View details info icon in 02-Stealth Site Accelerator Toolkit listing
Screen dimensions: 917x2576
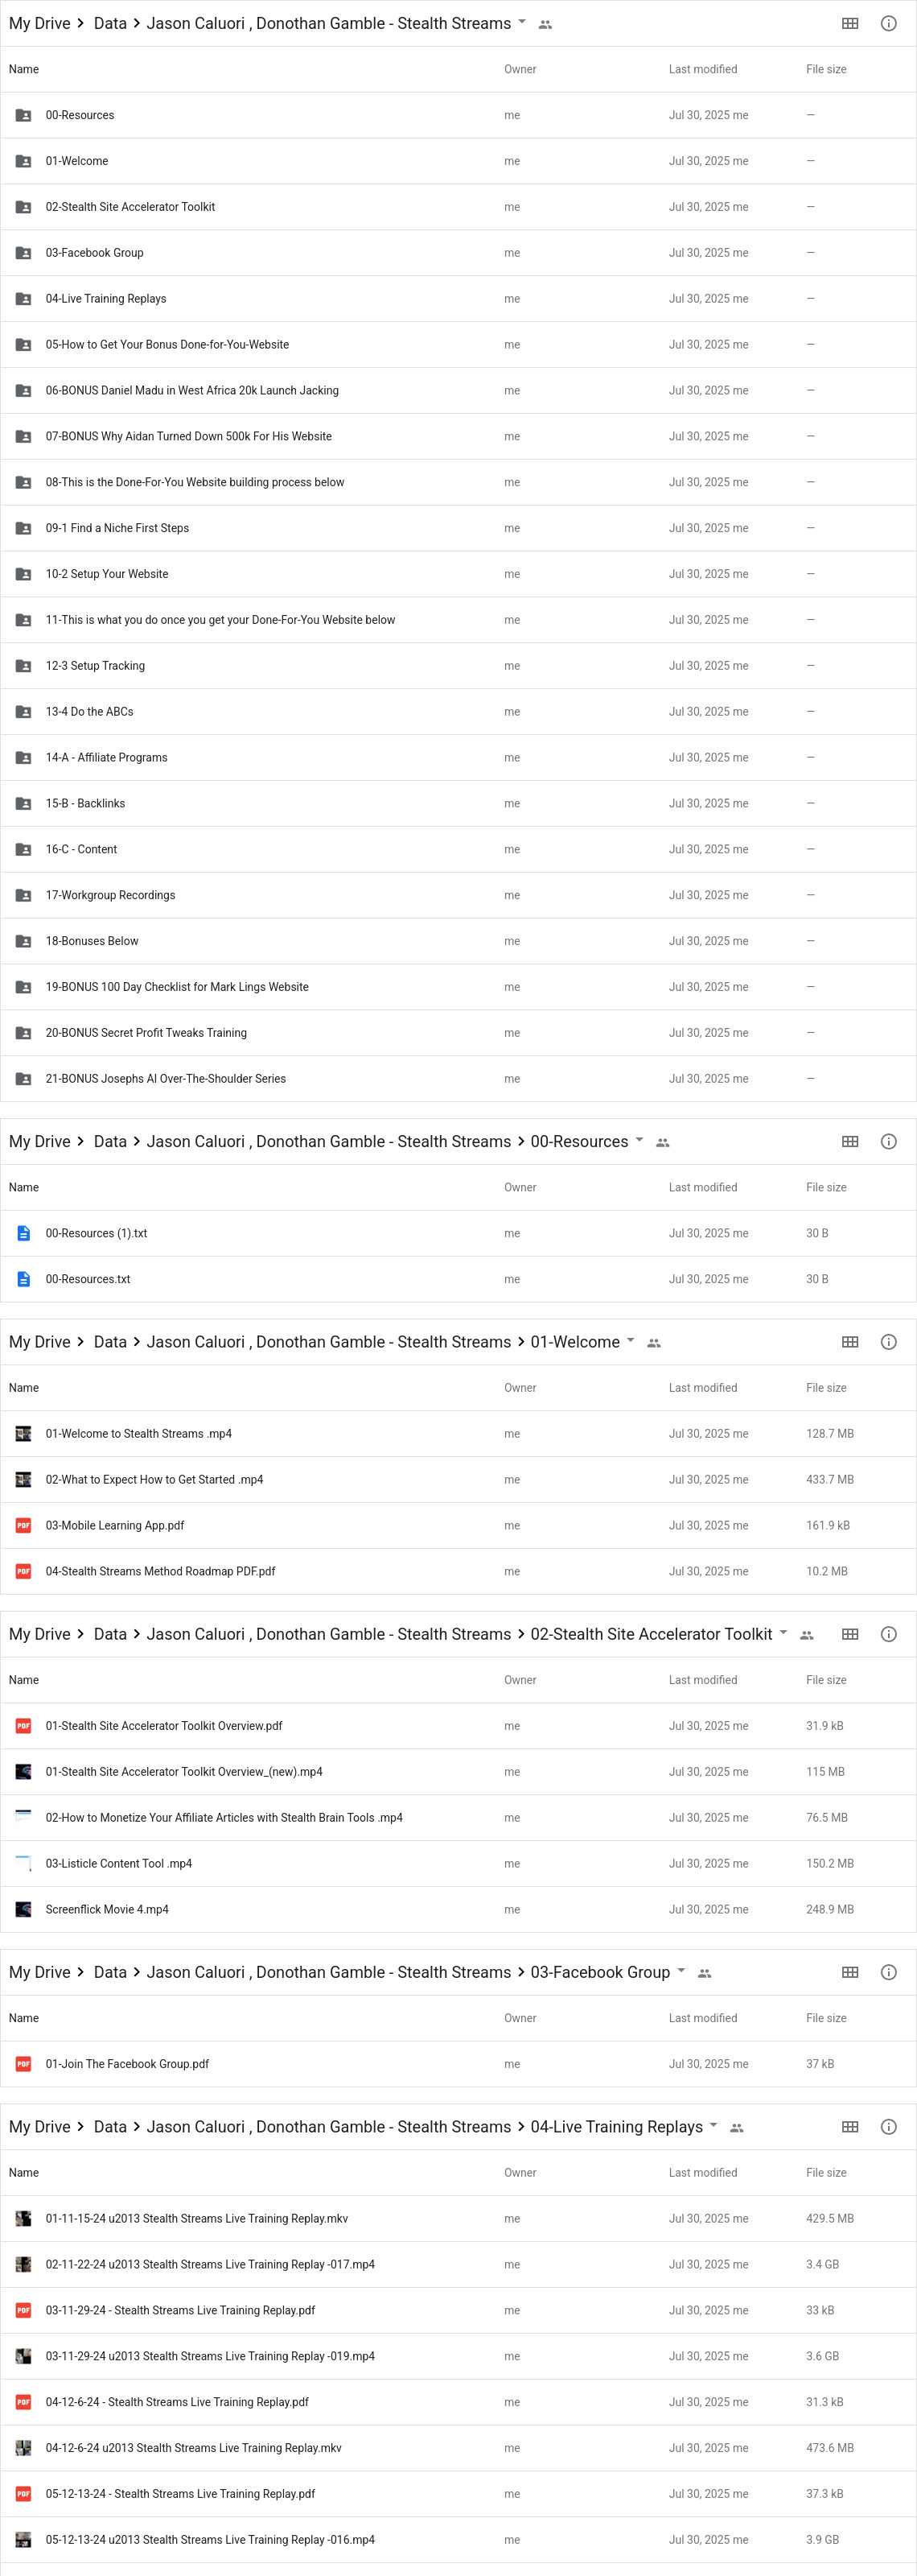[888, 1633]
